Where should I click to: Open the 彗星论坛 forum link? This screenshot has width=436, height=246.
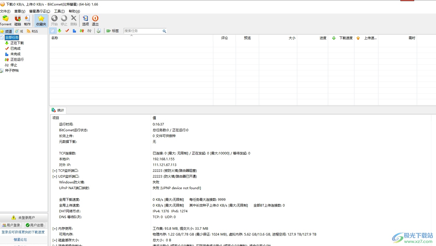20,240
